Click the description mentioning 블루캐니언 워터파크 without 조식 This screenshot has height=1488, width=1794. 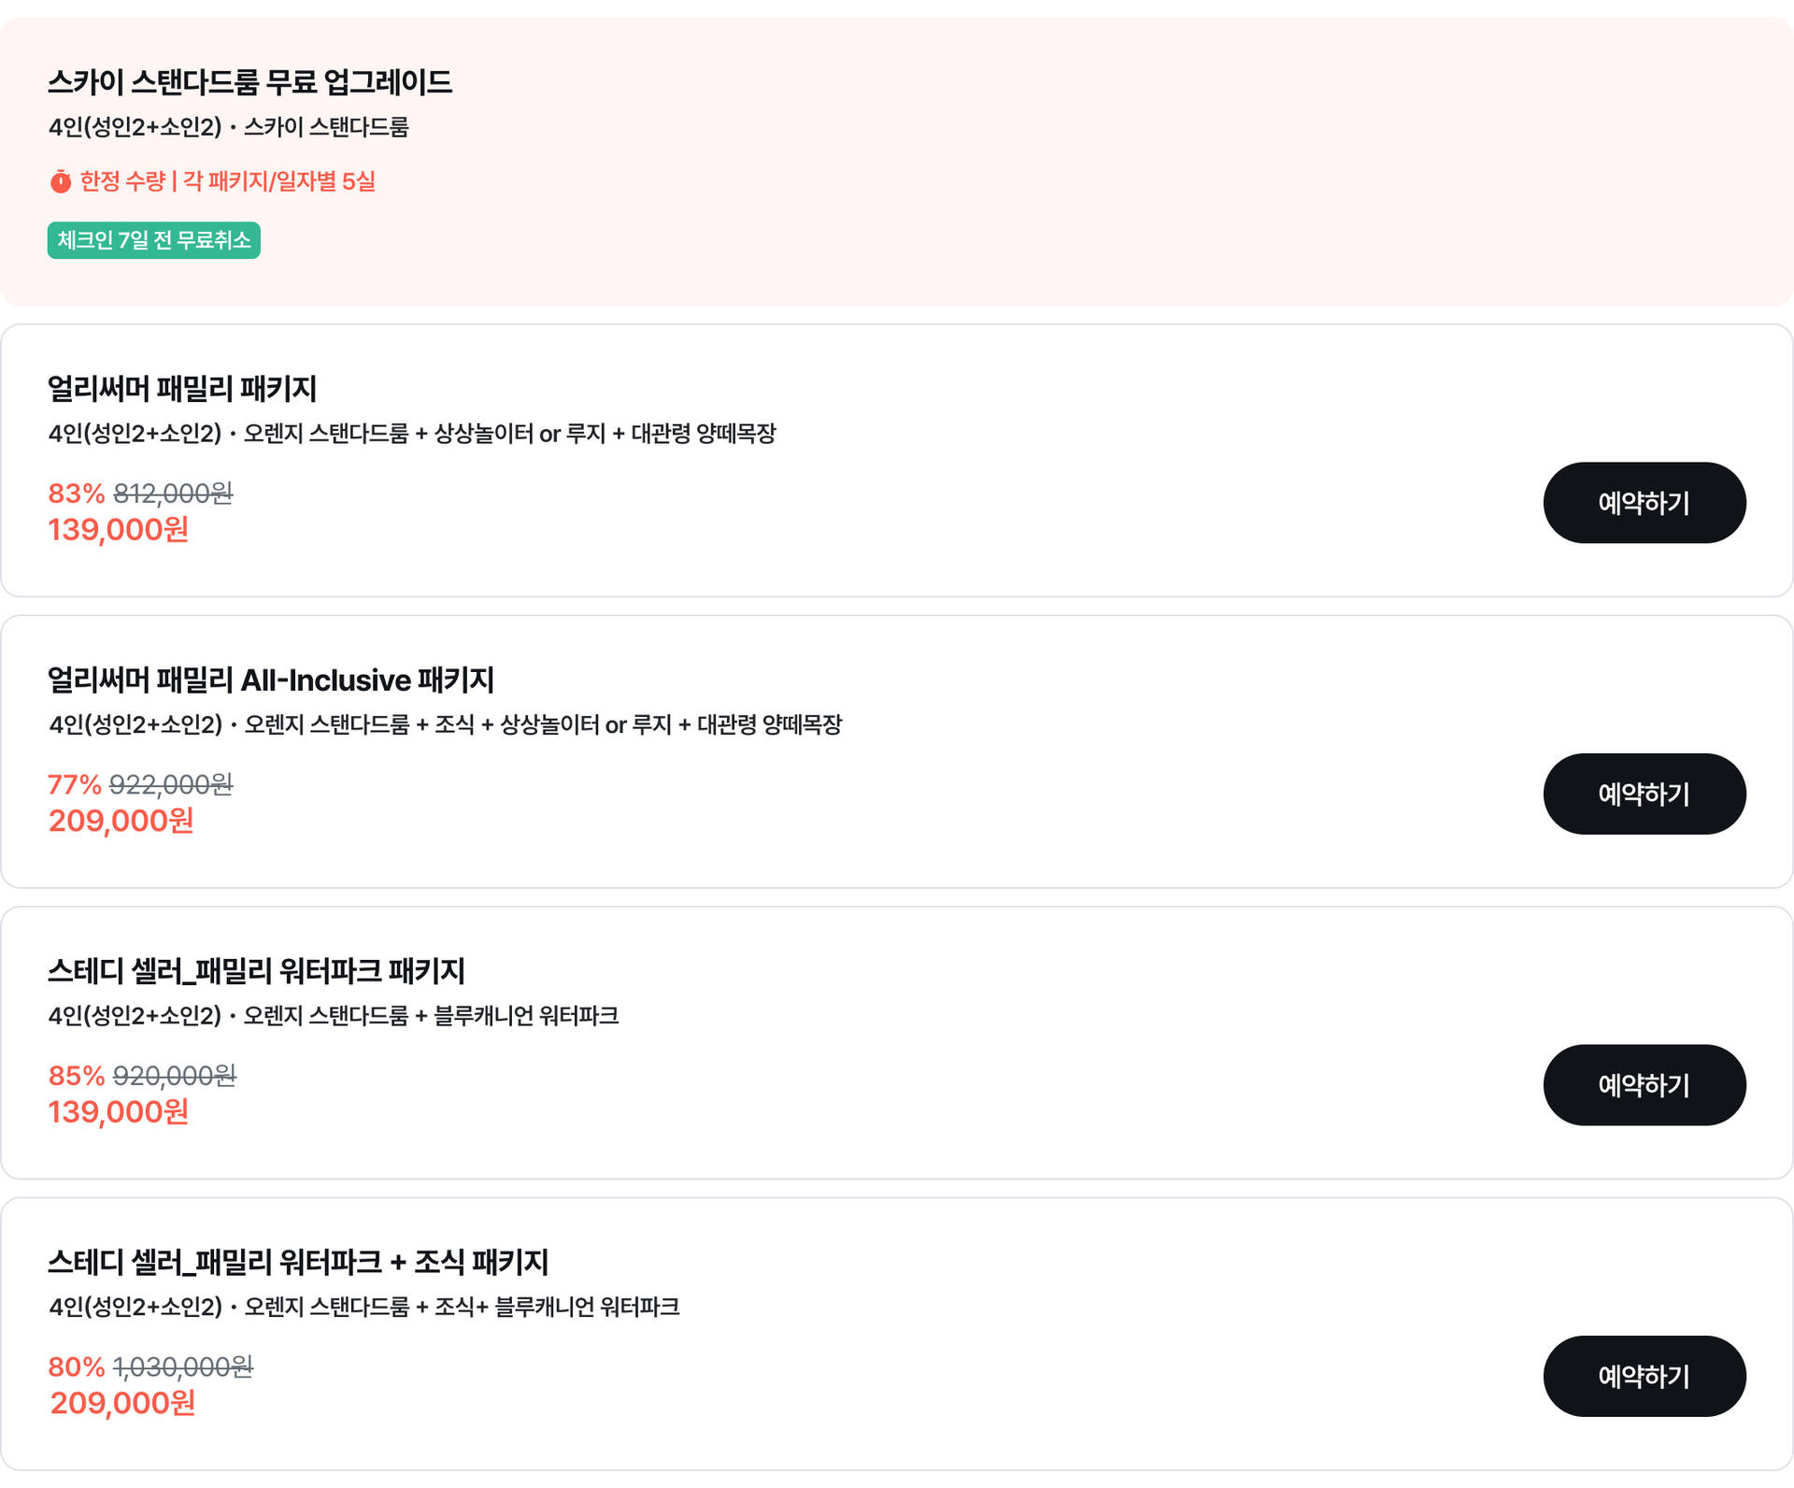[334, 1015]
